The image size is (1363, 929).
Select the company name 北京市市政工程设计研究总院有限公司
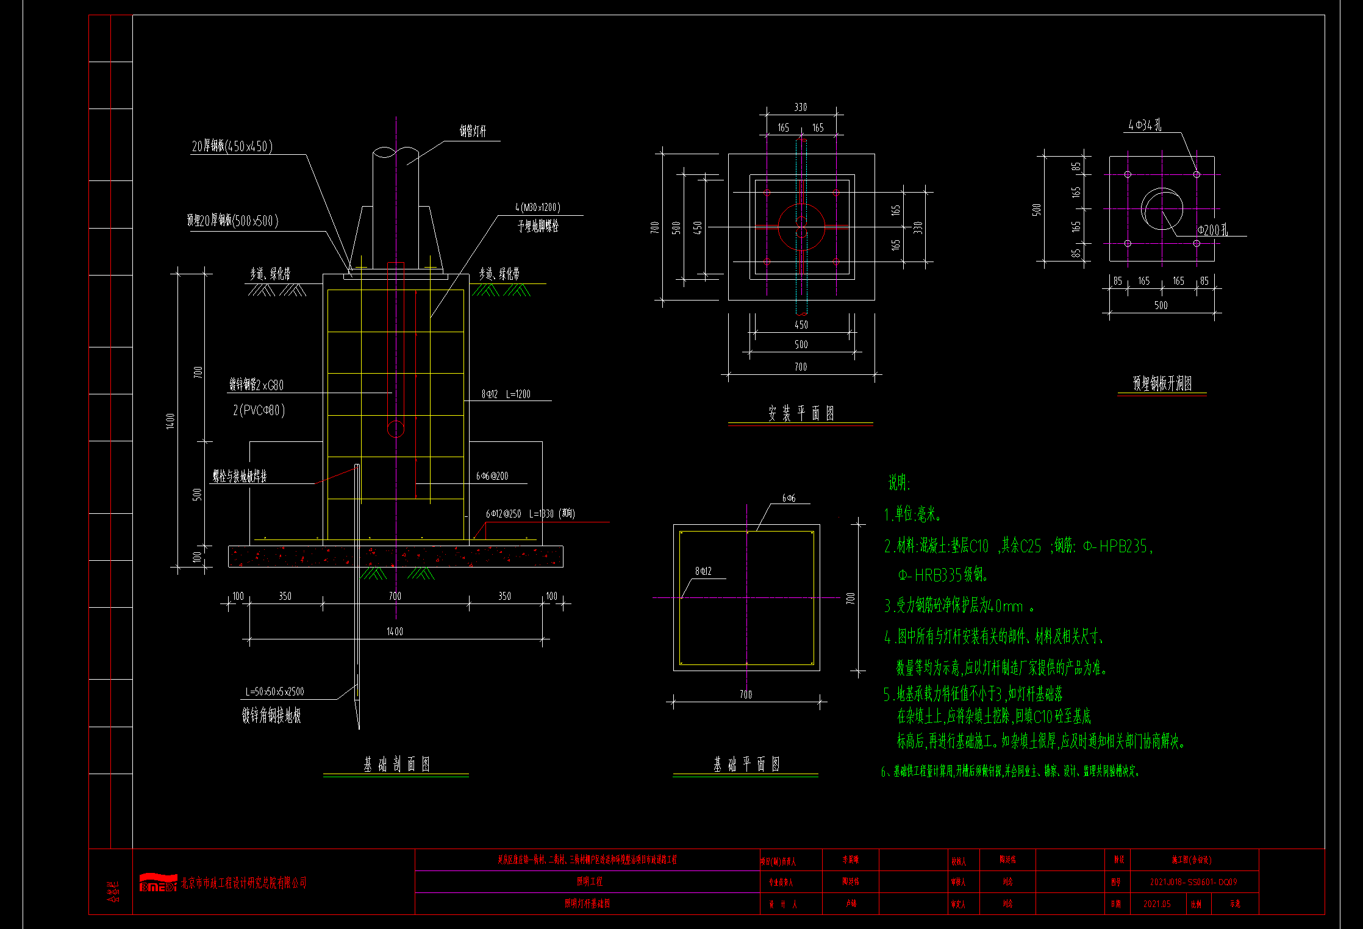[244, 883]
